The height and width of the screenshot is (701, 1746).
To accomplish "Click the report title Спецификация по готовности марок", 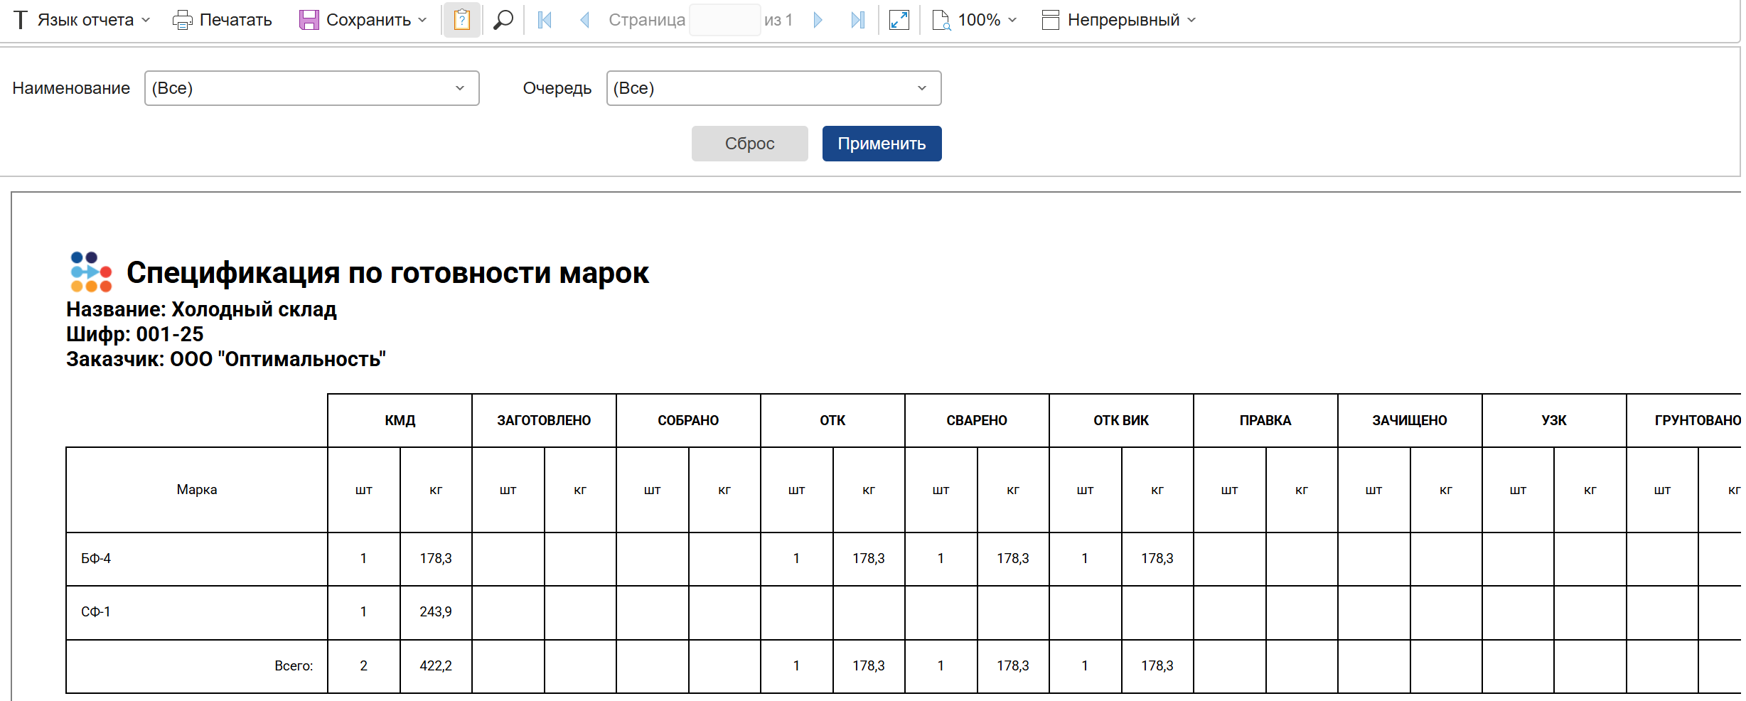I will (x=387, y=273).
